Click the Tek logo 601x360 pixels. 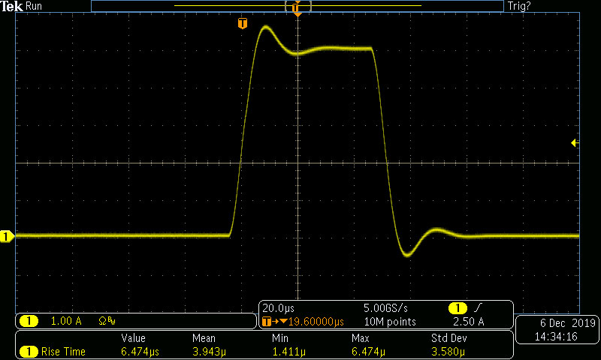12,6
